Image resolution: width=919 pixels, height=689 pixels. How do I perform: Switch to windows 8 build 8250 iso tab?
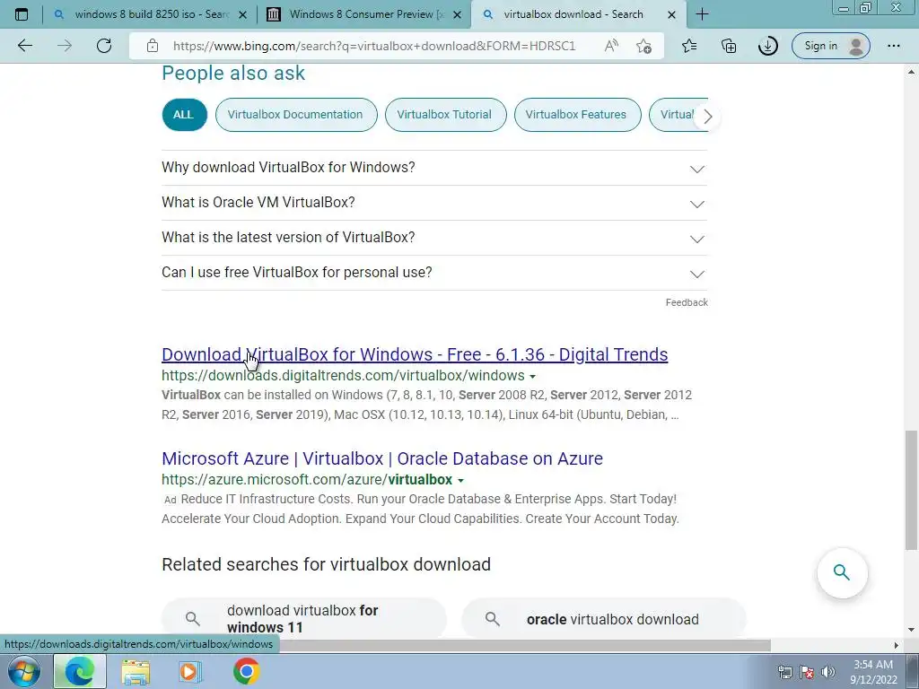[x=153, y=14]
